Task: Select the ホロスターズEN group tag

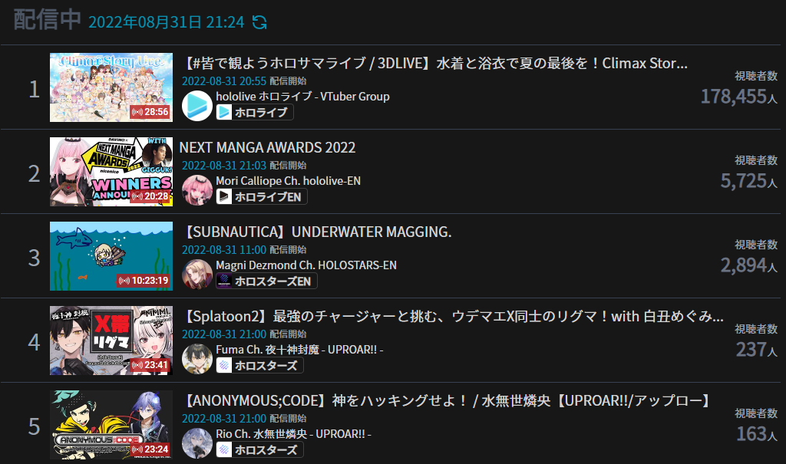Action: (x=266, y=281)
